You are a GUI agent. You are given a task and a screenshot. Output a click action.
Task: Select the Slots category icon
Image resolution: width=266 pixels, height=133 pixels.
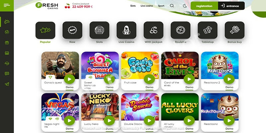(x=99, y=30)
